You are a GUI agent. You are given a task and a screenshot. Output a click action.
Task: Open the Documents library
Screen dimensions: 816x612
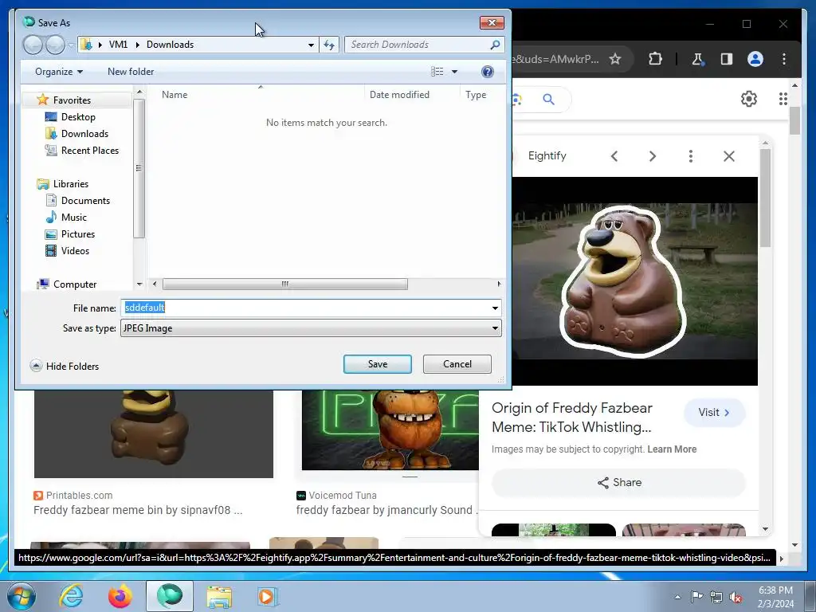(85, 200)
